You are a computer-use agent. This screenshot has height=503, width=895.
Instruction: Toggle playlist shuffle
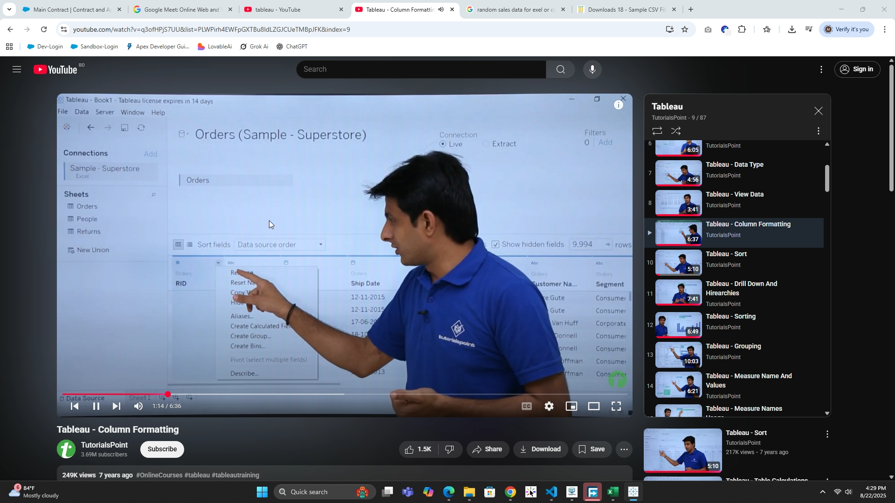point(676,131)
